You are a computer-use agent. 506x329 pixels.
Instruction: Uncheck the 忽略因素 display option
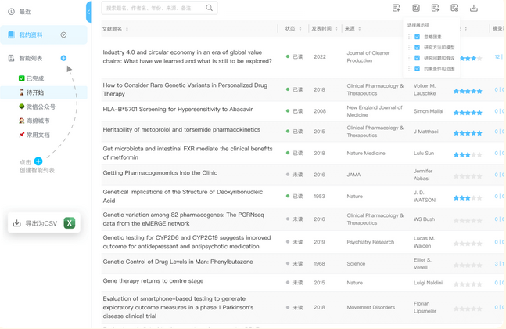[x=418, y=37]
